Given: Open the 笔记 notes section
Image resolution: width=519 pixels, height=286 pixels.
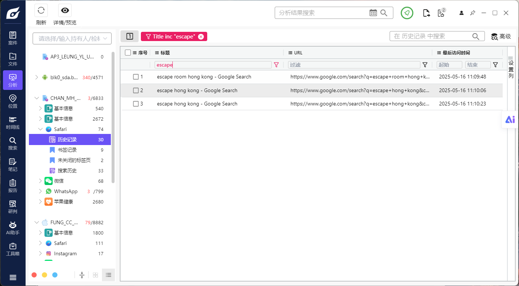Looking at the screenshot, I should [13, 165].
